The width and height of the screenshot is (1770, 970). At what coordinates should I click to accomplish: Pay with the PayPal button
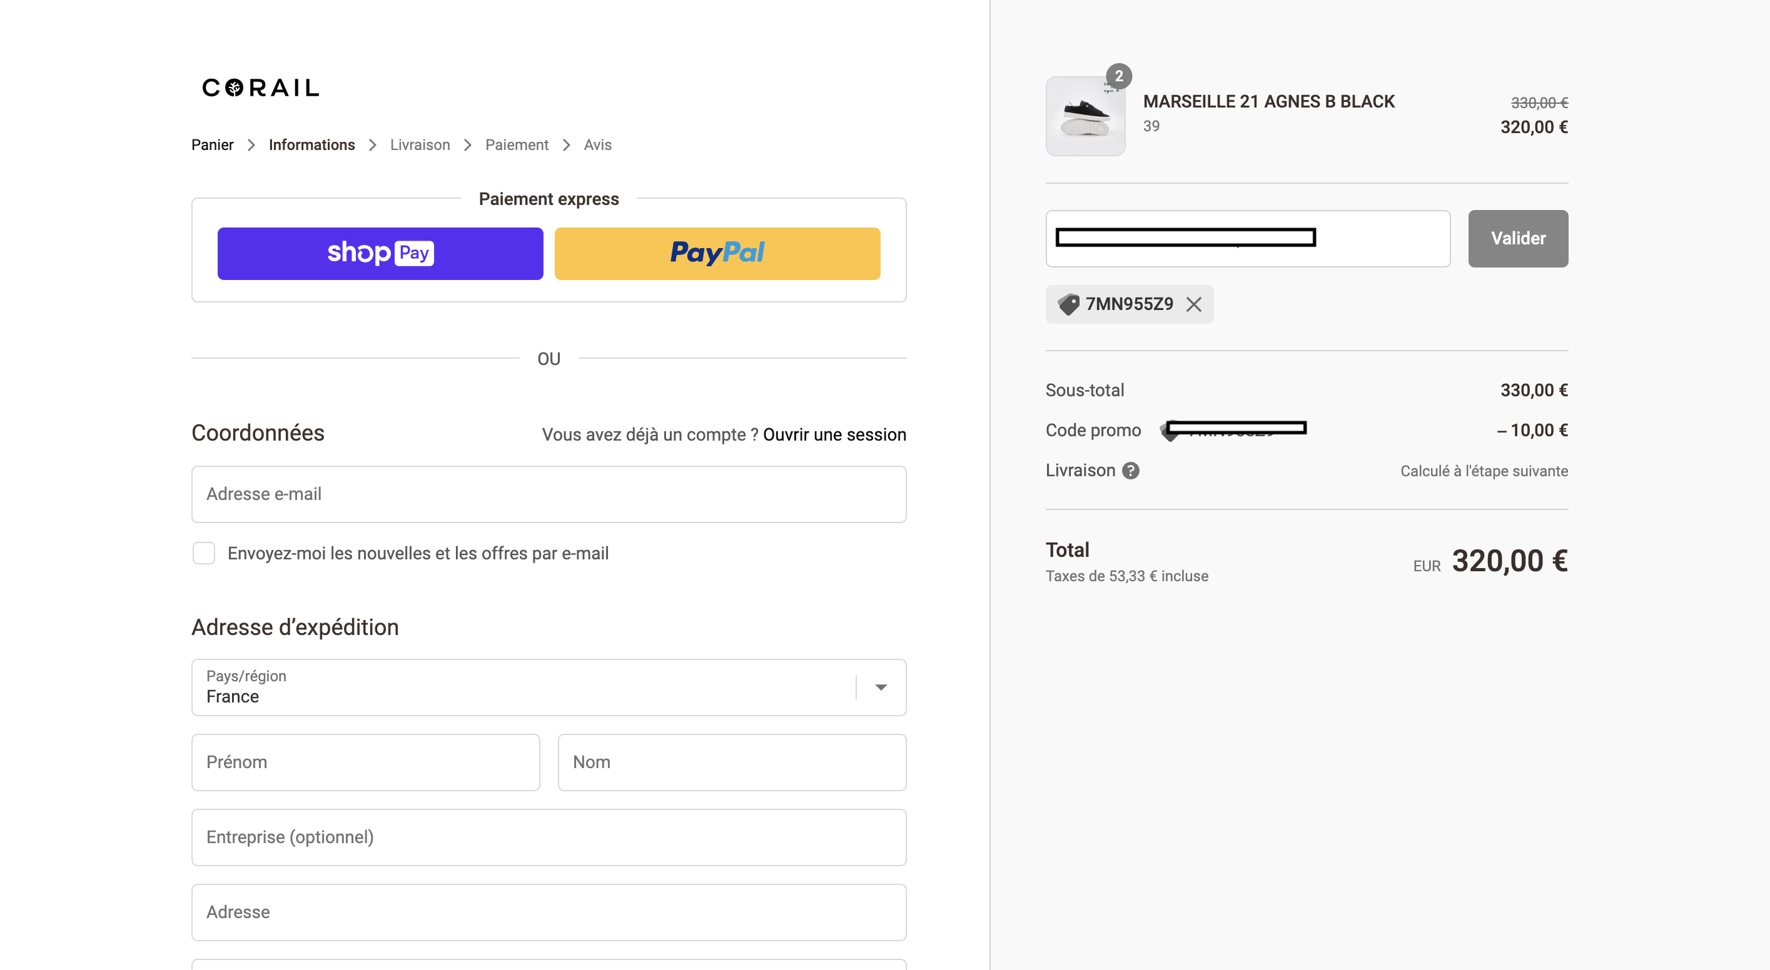717,253
